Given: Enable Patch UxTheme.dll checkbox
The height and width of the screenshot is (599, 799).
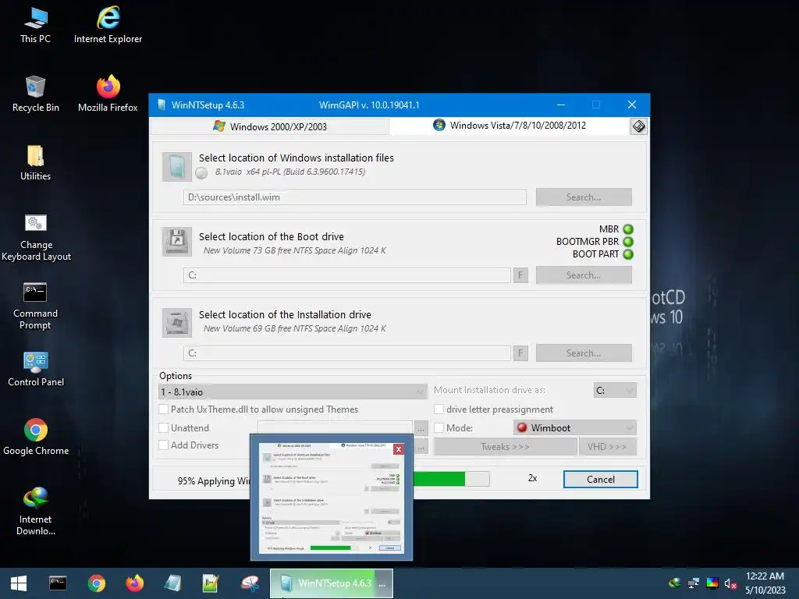Looking at the screenshot, I should point(164,409).
